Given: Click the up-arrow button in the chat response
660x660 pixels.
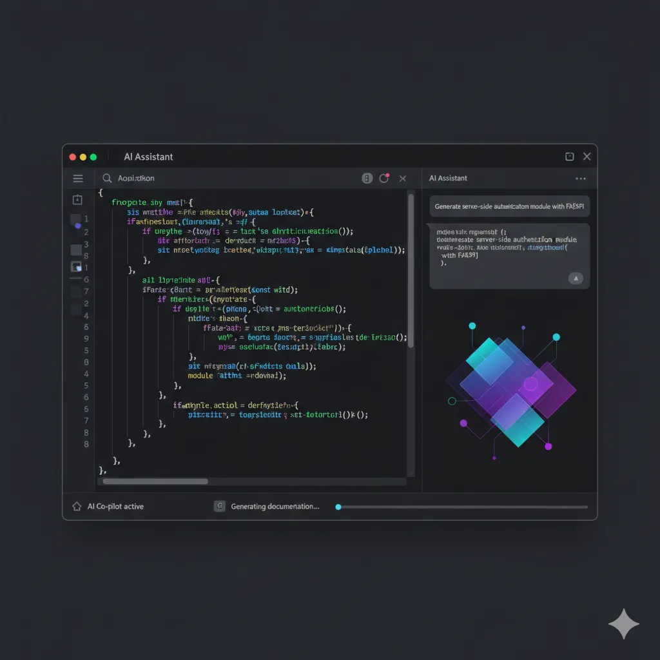Looking at the screenshot, I should [x=575, y=278].
